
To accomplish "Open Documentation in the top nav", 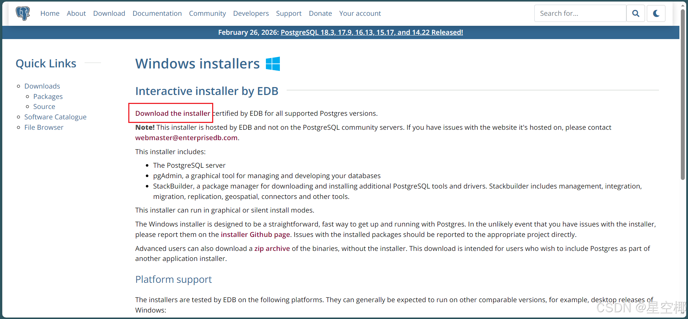I will click(157, 13).
